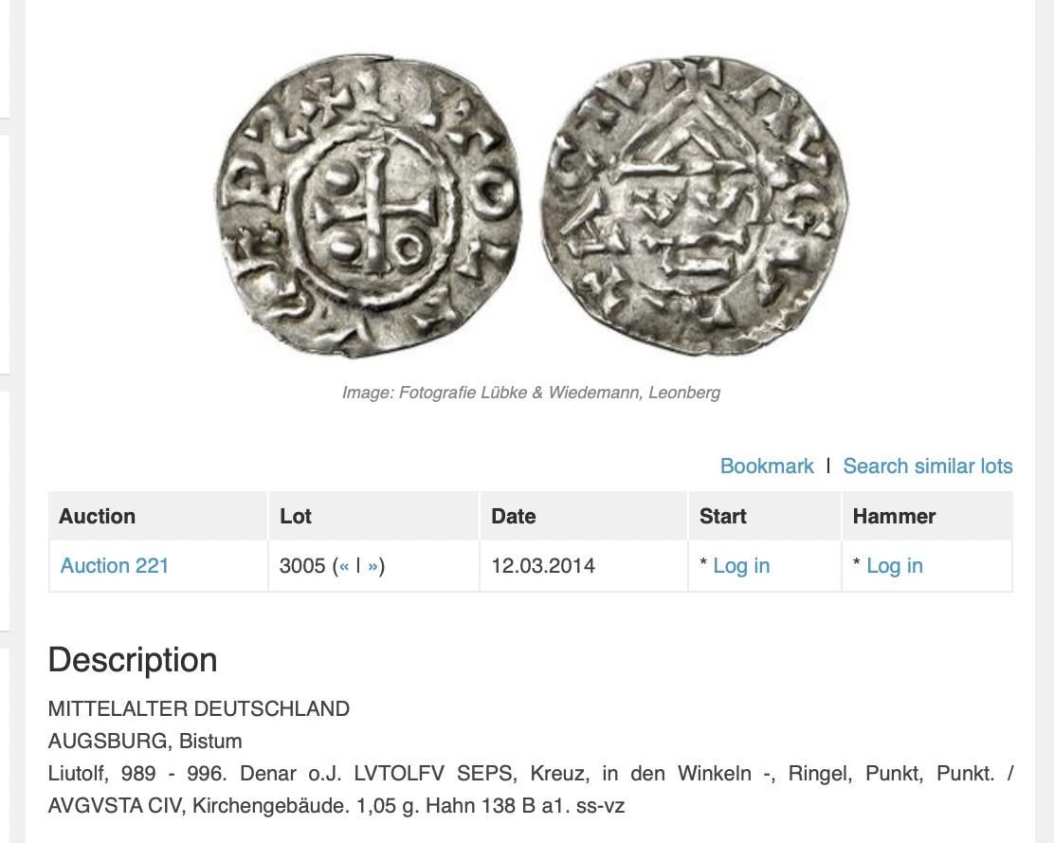Click the Description heading
Image resolution: width=1054 pixels, height=843 pixels.
(133, 659)
